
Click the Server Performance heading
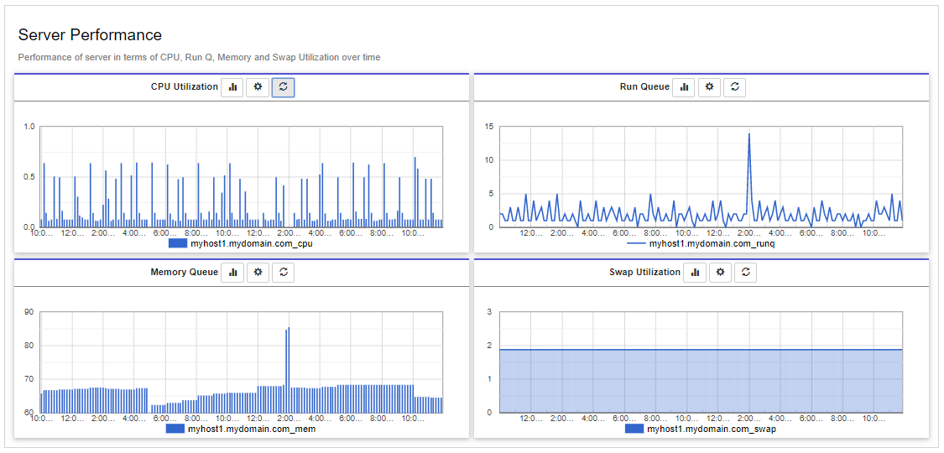(x=90, y=35)
